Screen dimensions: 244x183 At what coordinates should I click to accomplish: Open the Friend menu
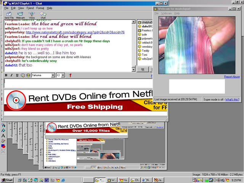(x=30, y=8)
